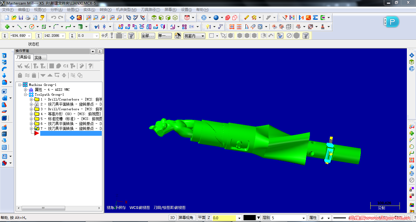Toggle the ghost display icon on operation 2
Viewport: 416px width, 222px height.
click(x=37, y=104)
